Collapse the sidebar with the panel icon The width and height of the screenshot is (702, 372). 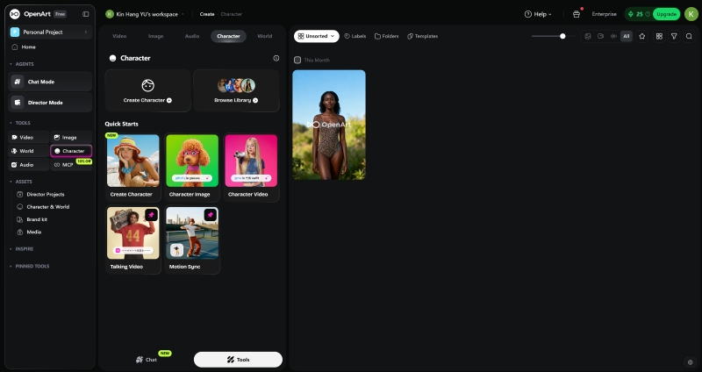point(85,14)
